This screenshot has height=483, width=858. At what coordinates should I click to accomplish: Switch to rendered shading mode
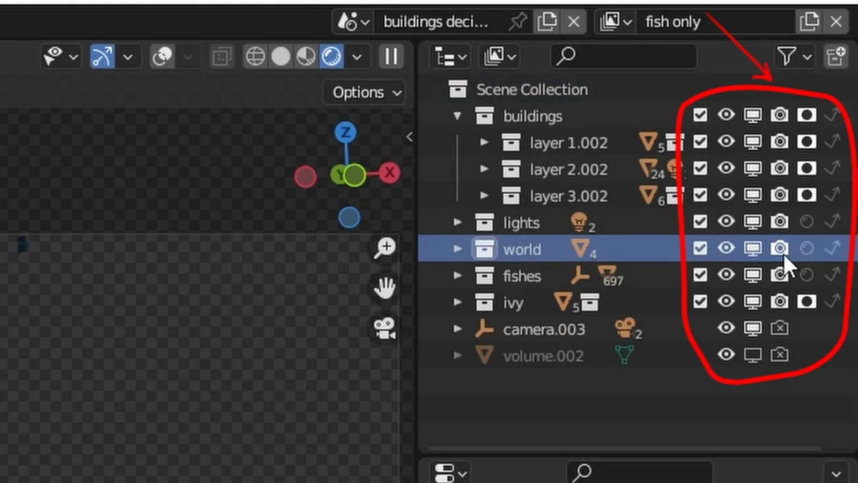[x=331, y=56]
